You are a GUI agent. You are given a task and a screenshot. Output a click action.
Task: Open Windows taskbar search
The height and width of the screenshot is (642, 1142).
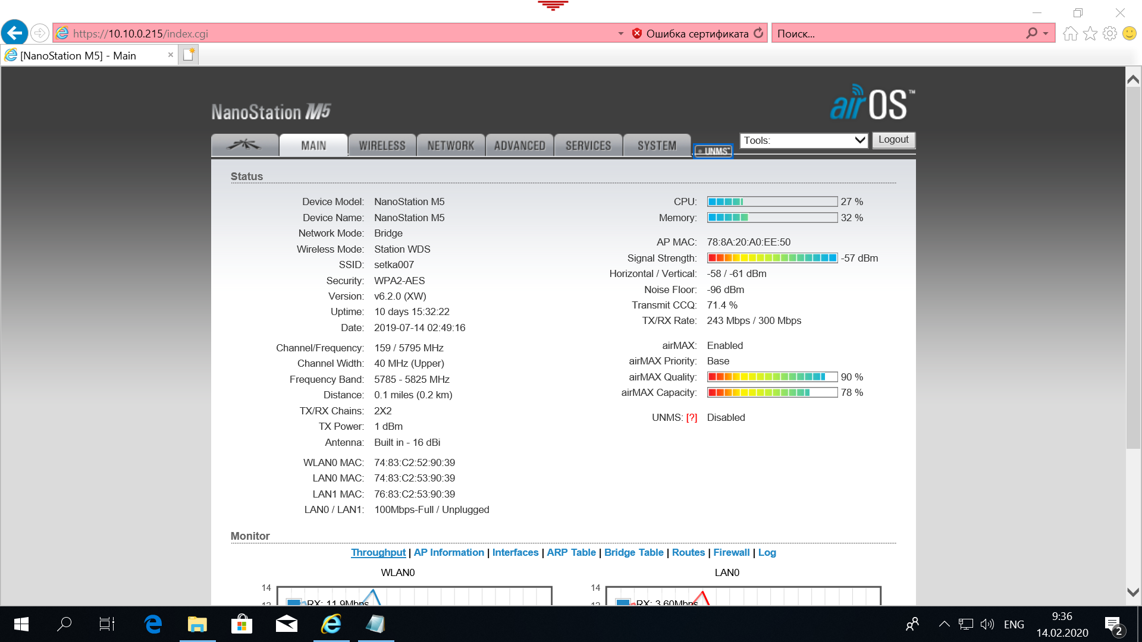pos(64,624)
